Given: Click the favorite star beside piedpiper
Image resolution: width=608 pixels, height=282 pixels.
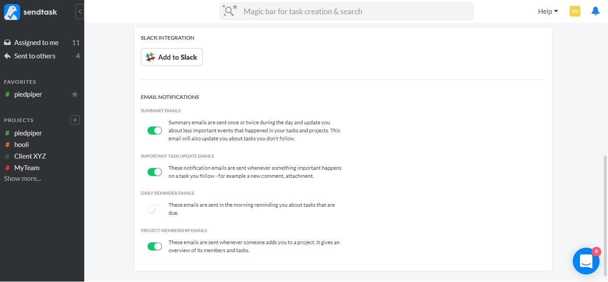Looking at the screenshot, I should [x=75, y=94].
